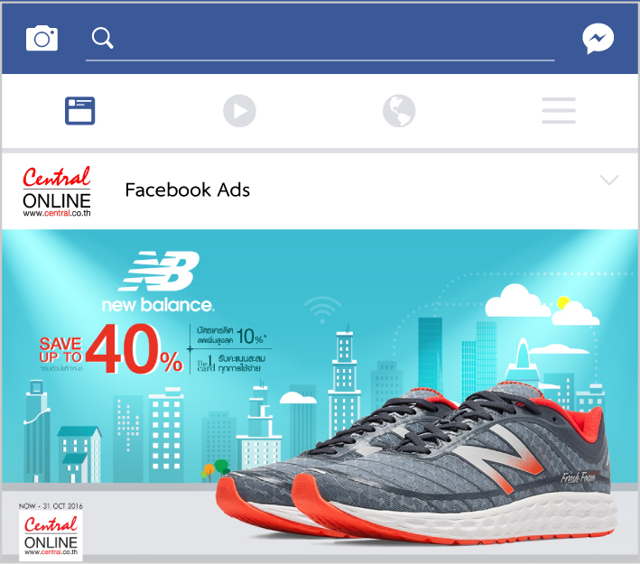Open the camera icon in header
640x564 pixels.
click(x=42, y=38)
